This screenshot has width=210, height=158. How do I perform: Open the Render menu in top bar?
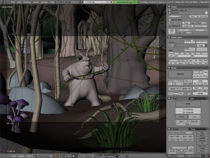pyautogui.click(x=44, y=2)
